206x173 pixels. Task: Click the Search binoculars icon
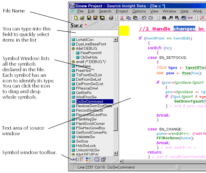pyautogui.click(x=164, y=18)
